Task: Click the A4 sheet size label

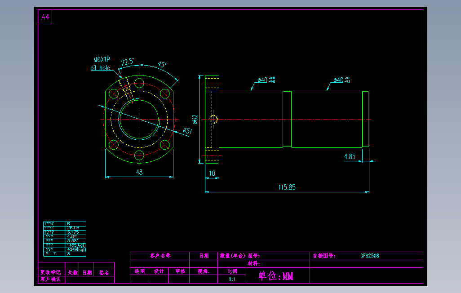Action: pos(45,18)
